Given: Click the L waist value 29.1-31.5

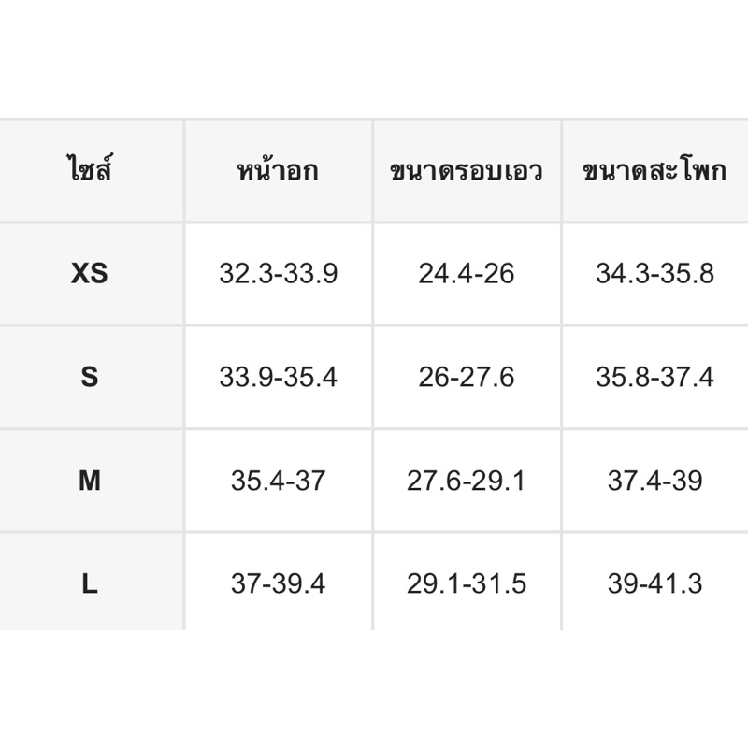Looking at the screenshot, I should click(x=466, y=584).
